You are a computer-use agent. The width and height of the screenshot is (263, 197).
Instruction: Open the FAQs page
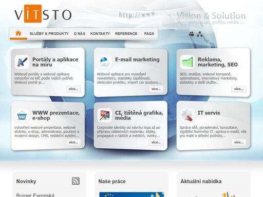(x=149, y=34)
